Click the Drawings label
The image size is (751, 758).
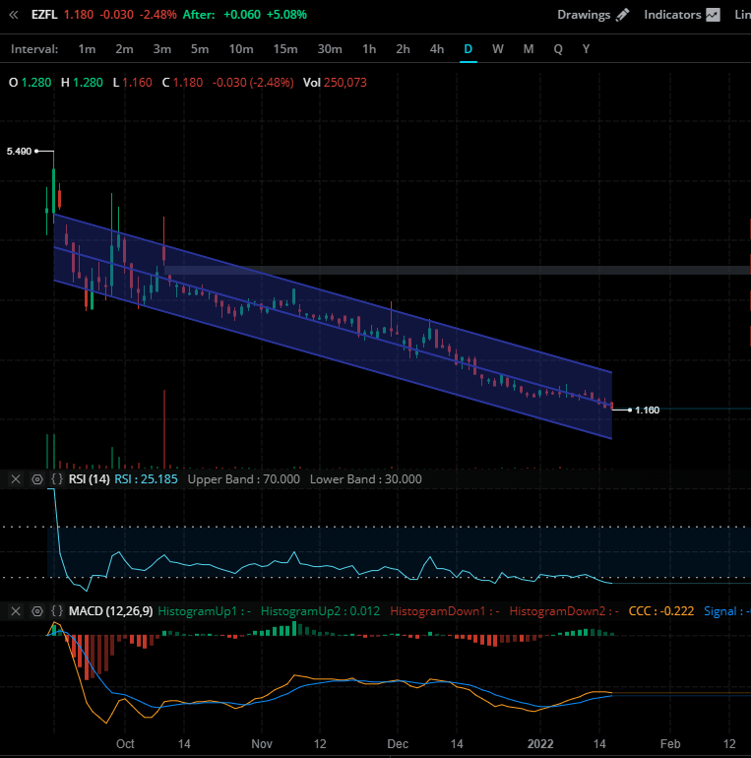(584, 15)
